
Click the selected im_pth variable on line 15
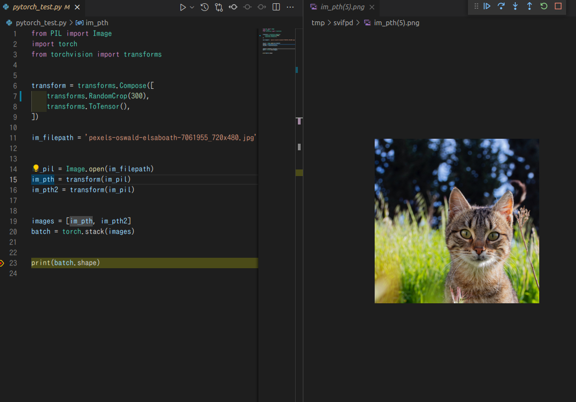(x=43, y=179)
